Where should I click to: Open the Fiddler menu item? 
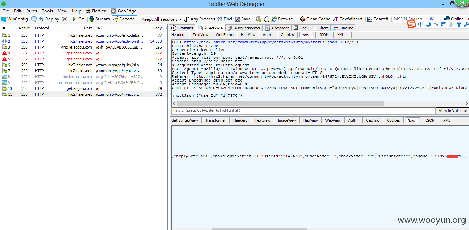click(96, 11)
